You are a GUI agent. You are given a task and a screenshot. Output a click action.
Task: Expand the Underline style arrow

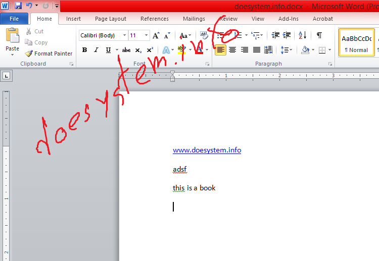pos(117,50)
